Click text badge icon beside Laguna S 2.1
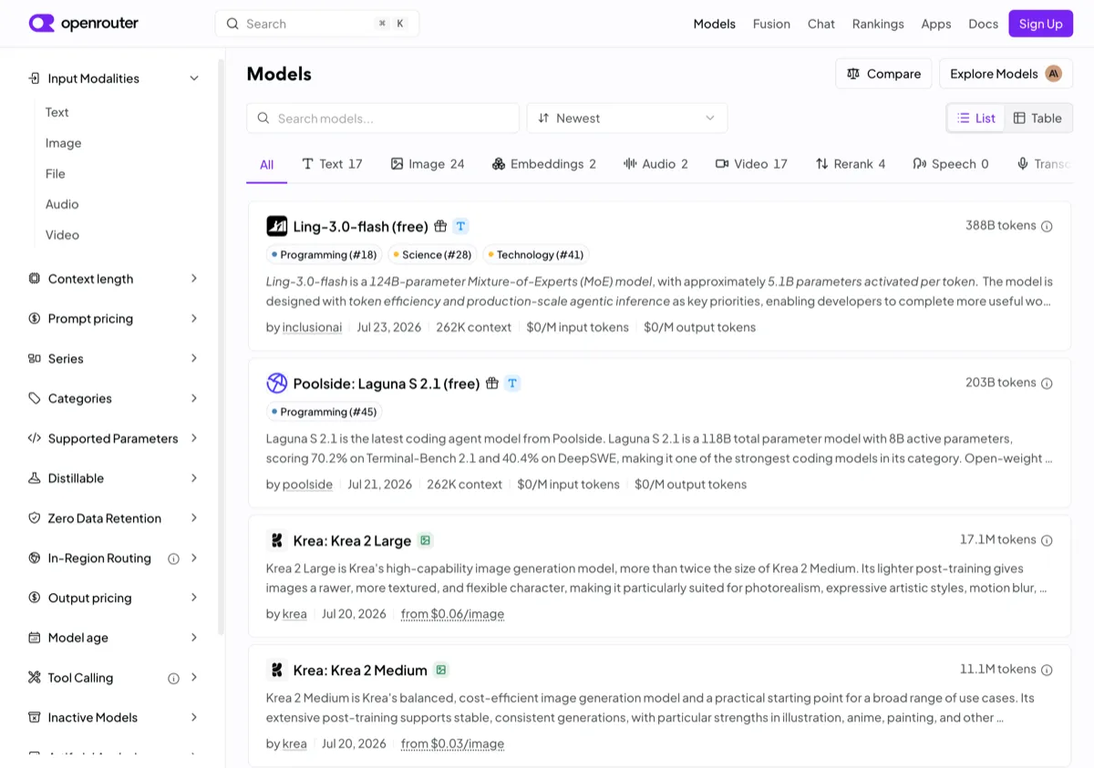This screenshot has width=1094, height=768. (x=512, y=384)
